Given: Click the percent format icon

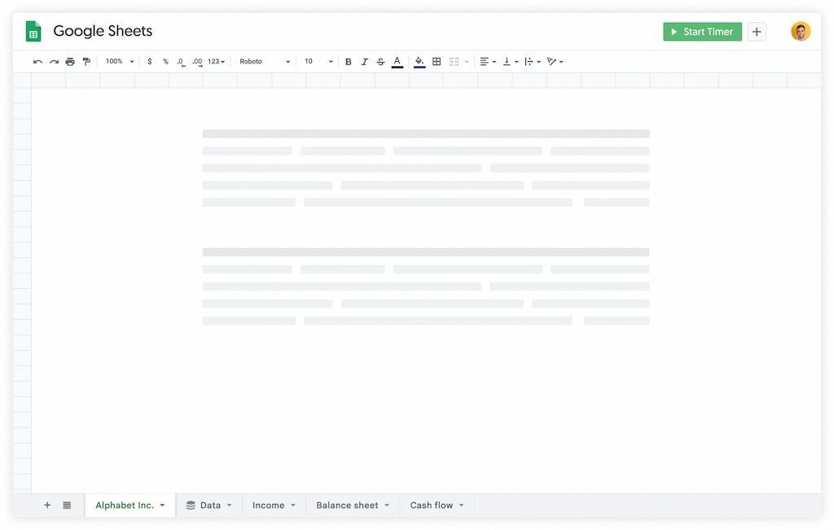Looking at the screenshot, I should 165,61.
